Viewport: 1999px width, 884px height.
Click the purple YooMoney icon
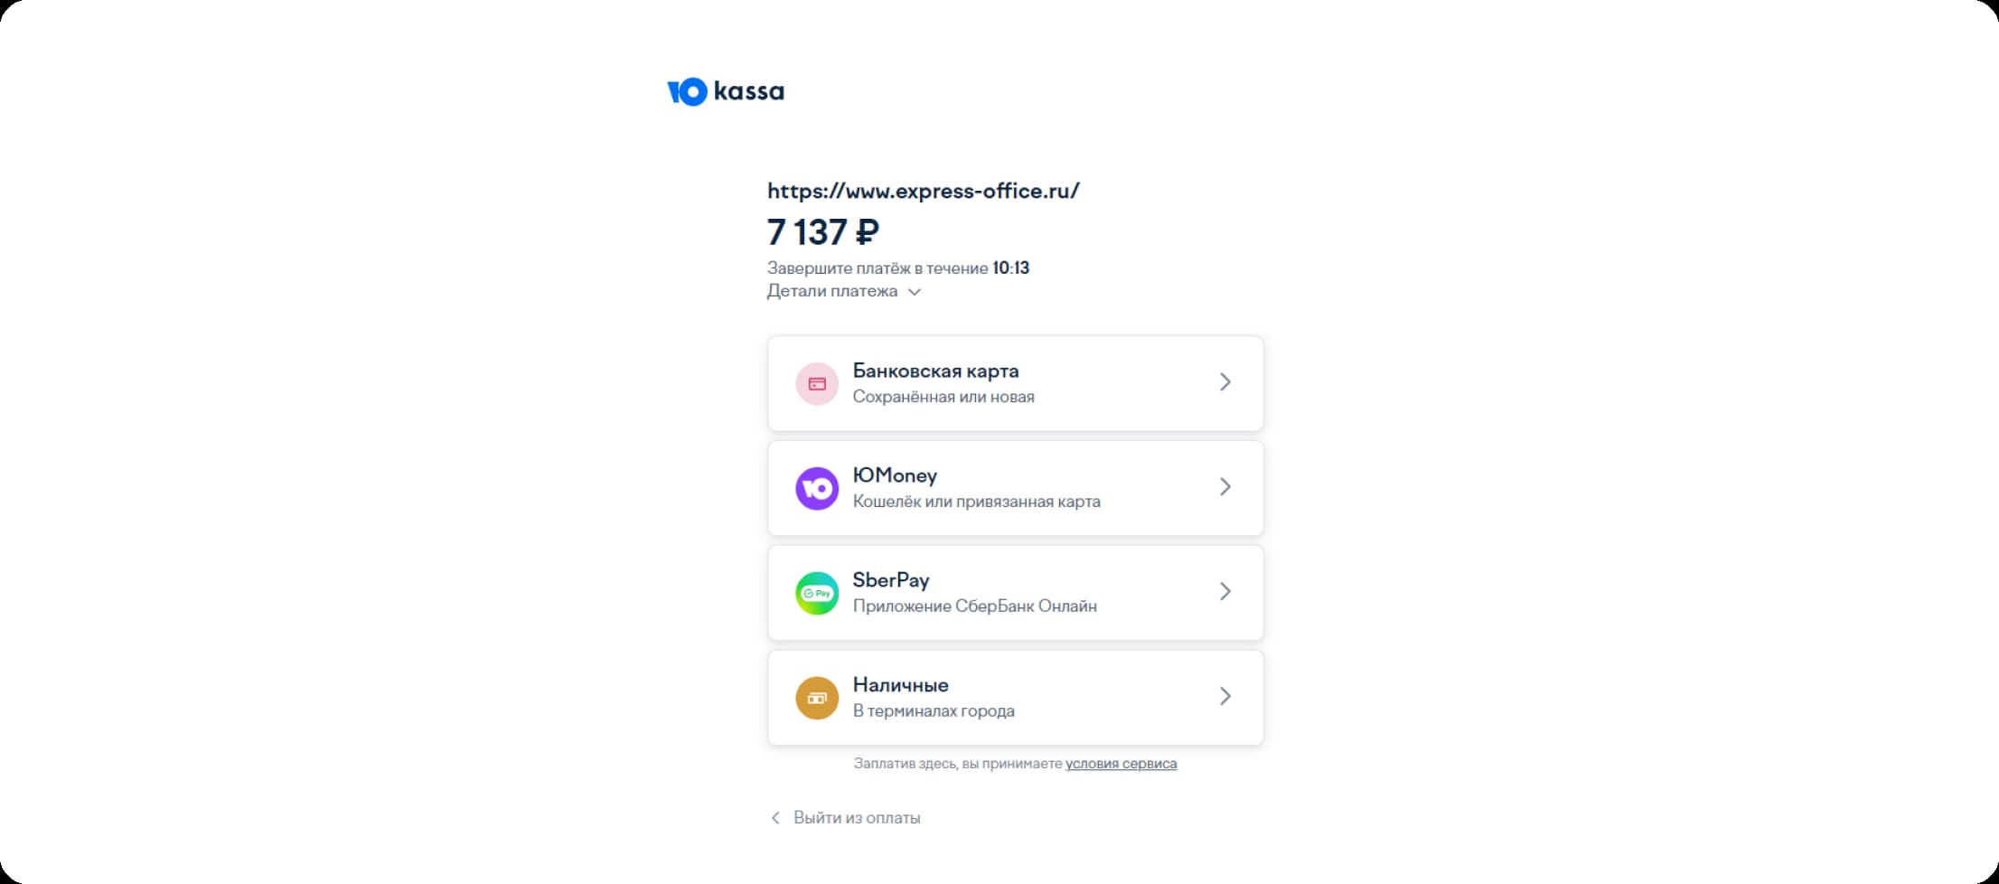point(817,488)
